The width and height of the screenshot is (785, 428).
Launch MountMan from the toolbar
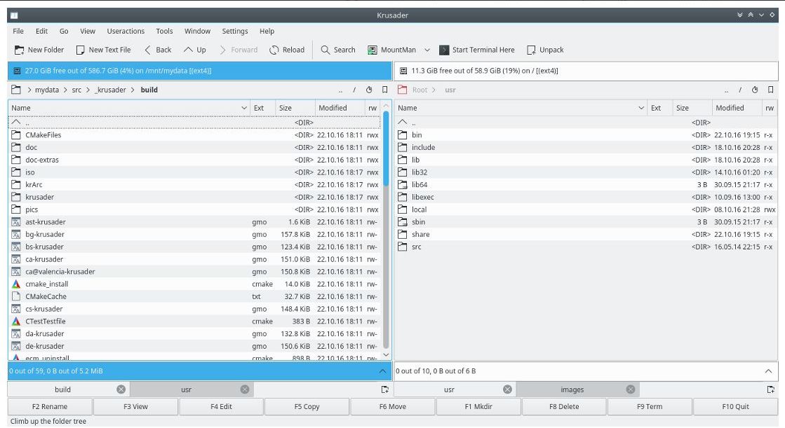coord(392,50)
